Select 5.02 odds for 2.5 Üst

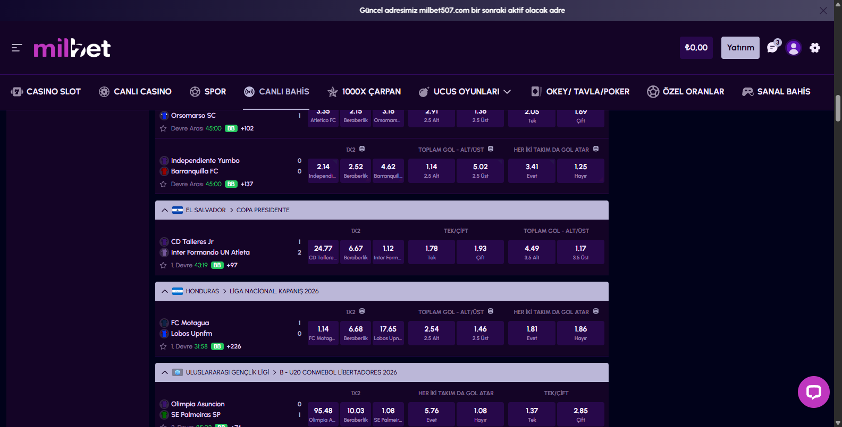[x=480, y=171]
